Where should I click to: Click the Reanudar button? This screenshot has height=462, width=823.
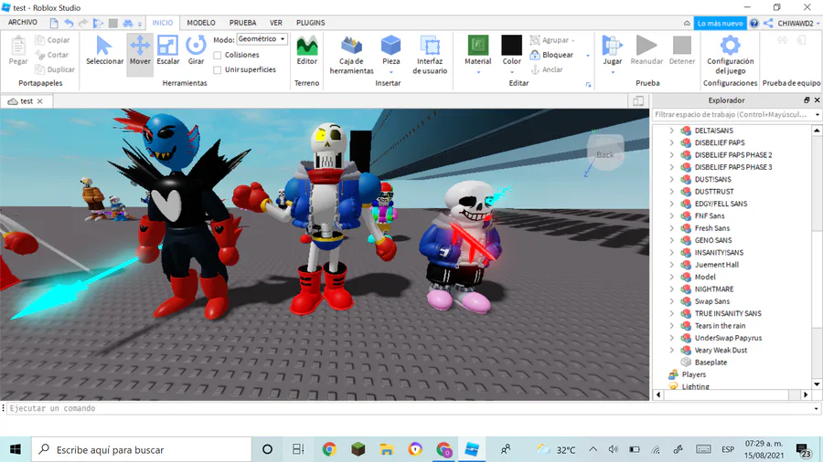(647, 51)
